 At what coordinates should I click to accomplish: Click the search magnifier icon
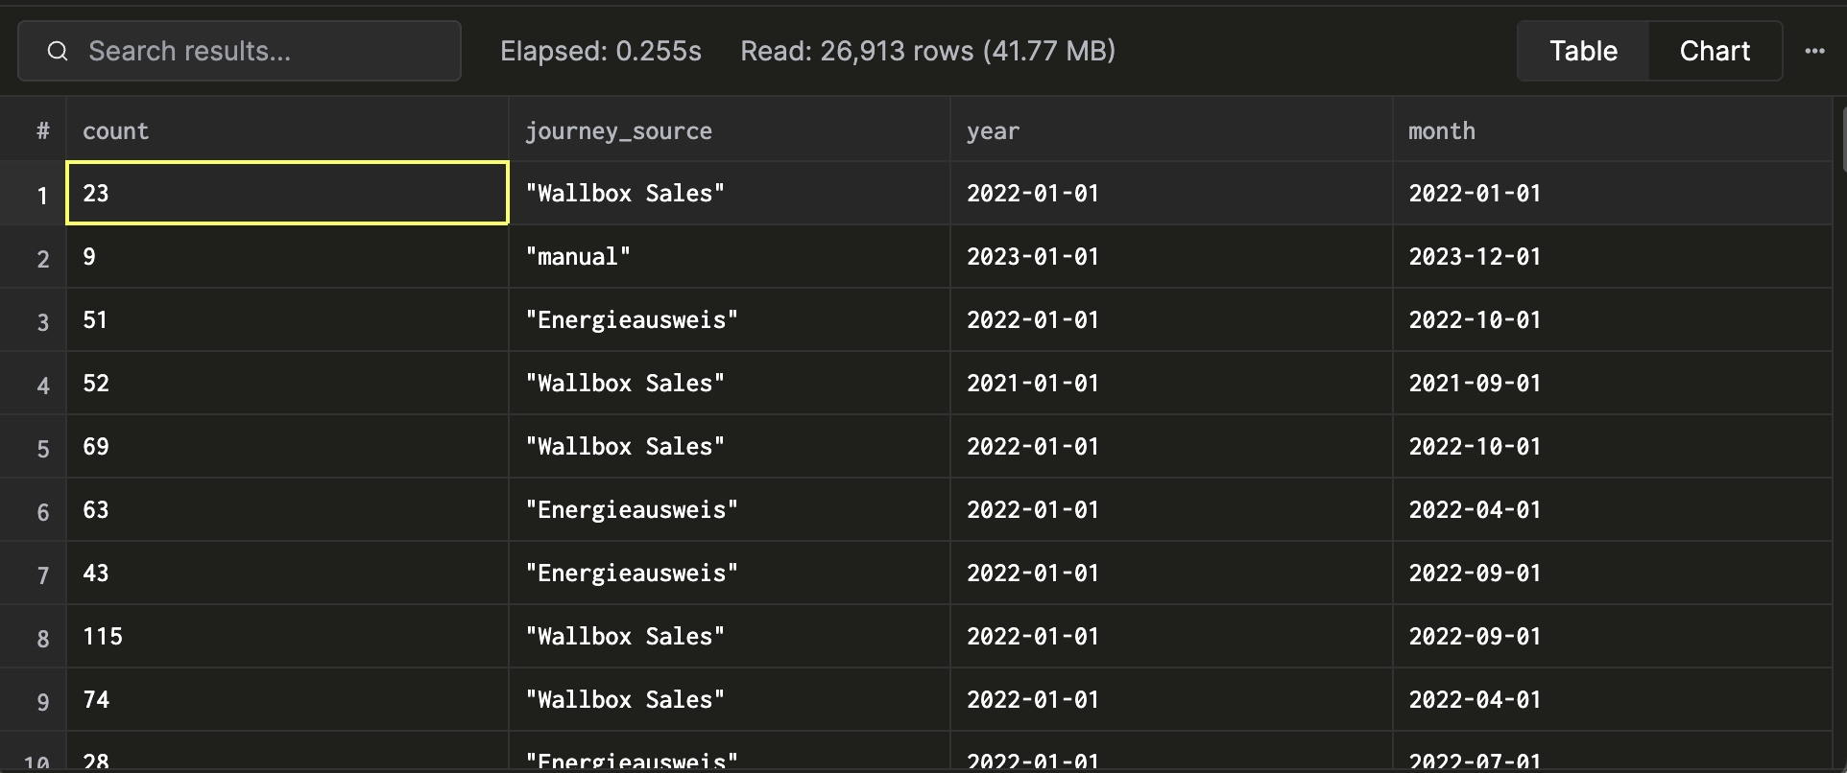point(58,51)
